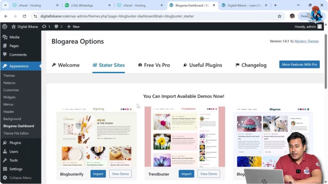Open a new browser tab
The image size is (328, 184).
tap(275, 5)
